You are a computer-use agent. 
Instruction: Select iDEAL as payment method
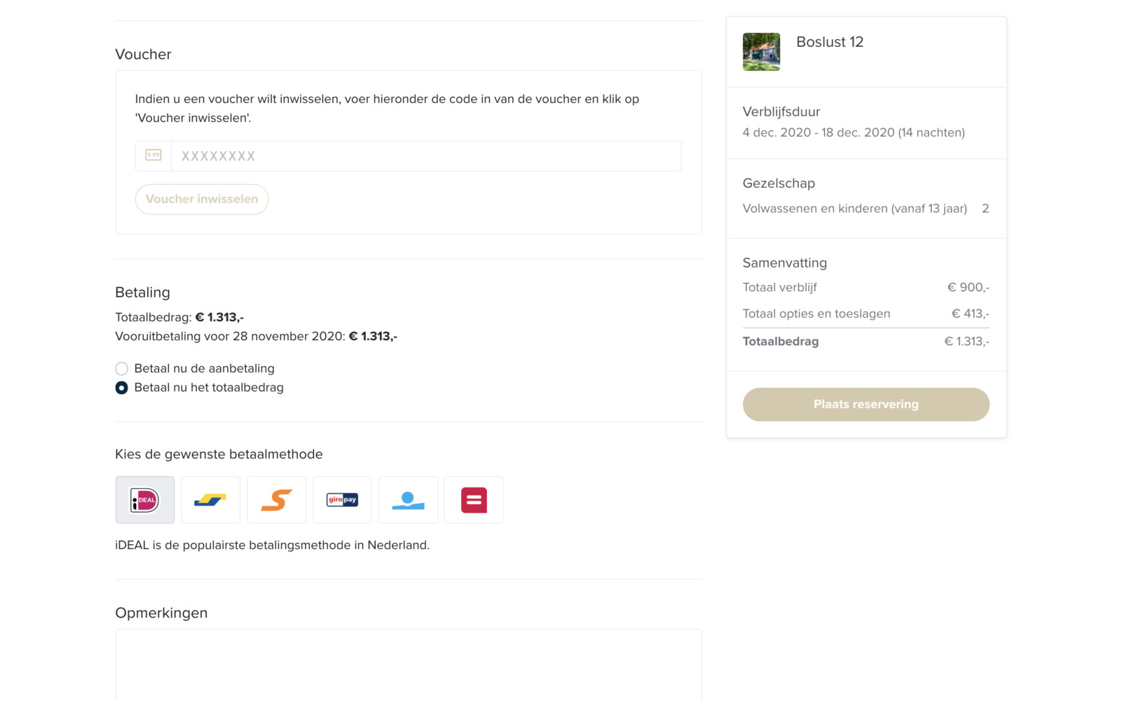145,500
